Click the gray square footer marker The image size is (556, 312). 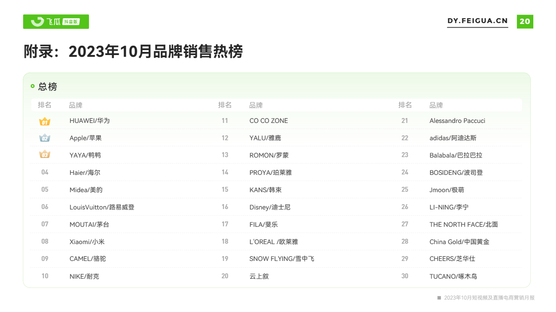[x=439, y=297]
